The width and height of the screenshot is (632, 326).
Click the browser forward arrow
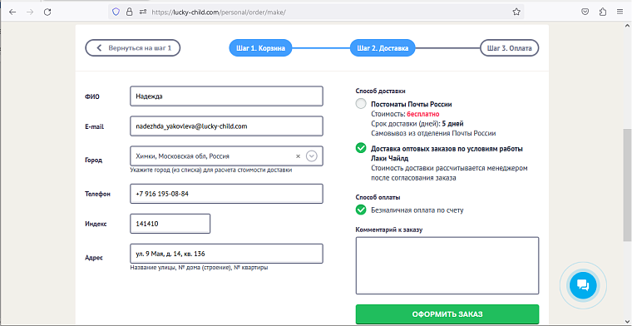pyautogui.click(x=30, y=12)
